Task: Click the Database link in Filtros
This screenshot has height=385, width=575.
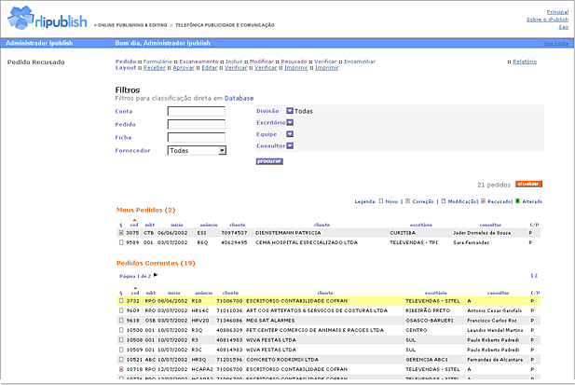Action: click(240, 98)
